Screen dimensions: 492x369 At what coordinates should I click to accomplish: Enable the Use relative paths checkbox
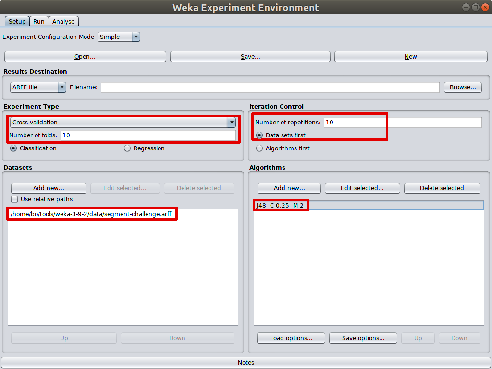[x=14, y=199]
